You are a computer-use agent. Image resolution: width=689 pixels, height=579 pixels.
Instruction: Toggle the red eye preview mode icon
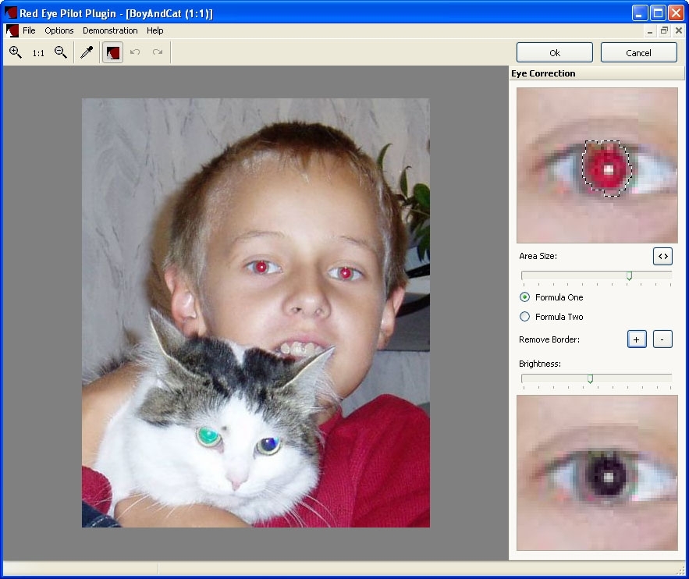(x=112, y=53)
